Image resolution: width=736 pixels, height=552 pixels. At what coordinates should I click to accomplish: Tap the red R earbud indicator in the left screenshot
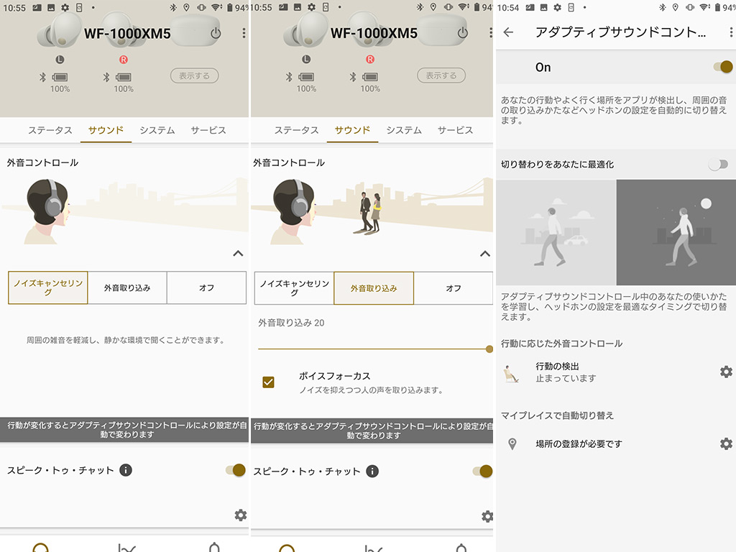[x=123, y=60]
